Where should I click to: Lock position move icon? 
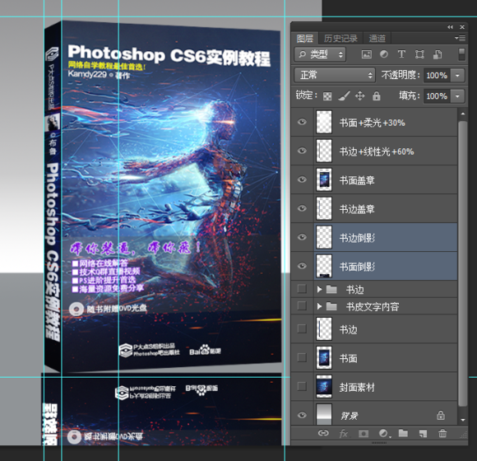360,96
